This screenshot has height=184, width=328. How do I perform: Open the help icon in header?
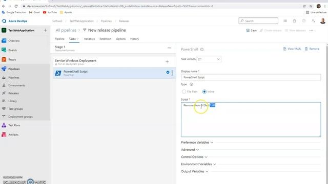(304, 21)
